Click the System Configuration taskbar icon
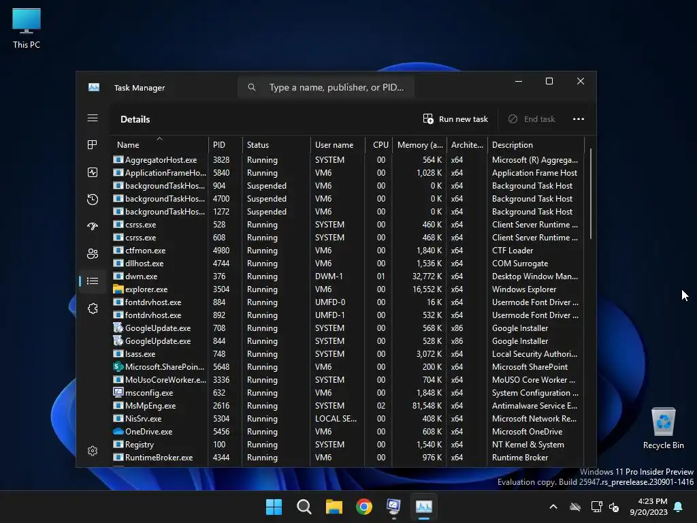This screenshot has width=697, height=523. coord(394,507)
